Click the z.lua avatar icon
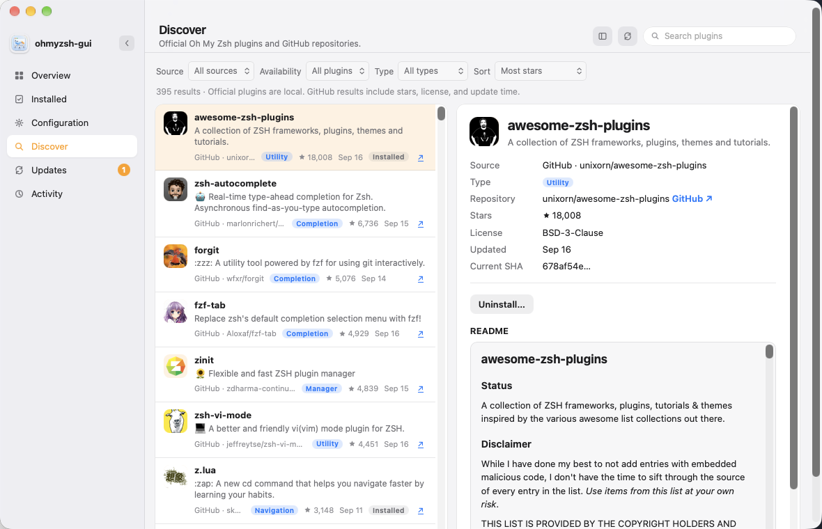822x529 pixels. [175, 477]
